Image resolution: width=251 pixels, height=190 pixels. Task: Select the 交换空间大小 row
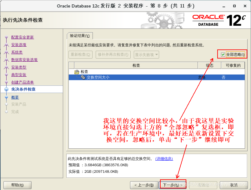(x=157, y=77)
